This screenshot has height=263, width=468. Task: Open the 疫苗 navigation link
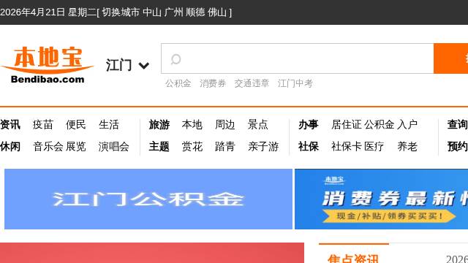tap(43, 124)
